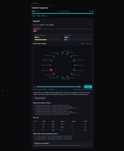Screen dimensions: 124x151
Task: Select the fraud-detection node
Action: [x=75, y=65]
